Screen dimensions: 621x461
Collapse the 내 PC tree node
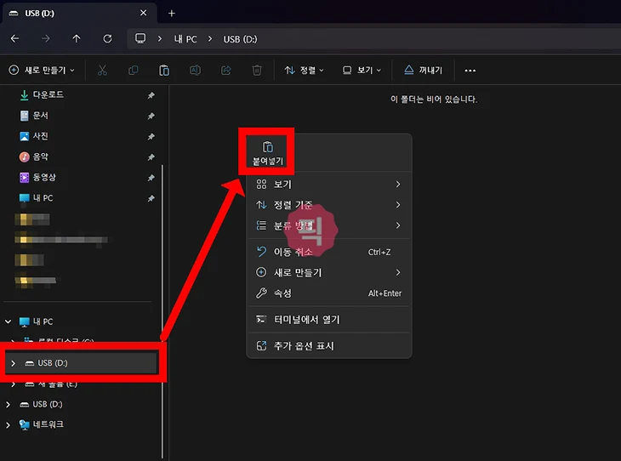[x=9, y=322]
